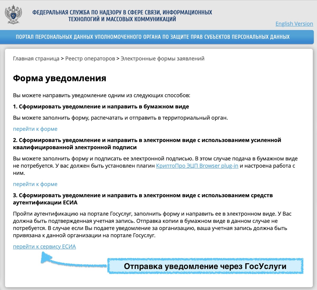Go to Реестр операторов breadcrumb
The width and height of the screenshot is (317, 290).
(90, 59)
